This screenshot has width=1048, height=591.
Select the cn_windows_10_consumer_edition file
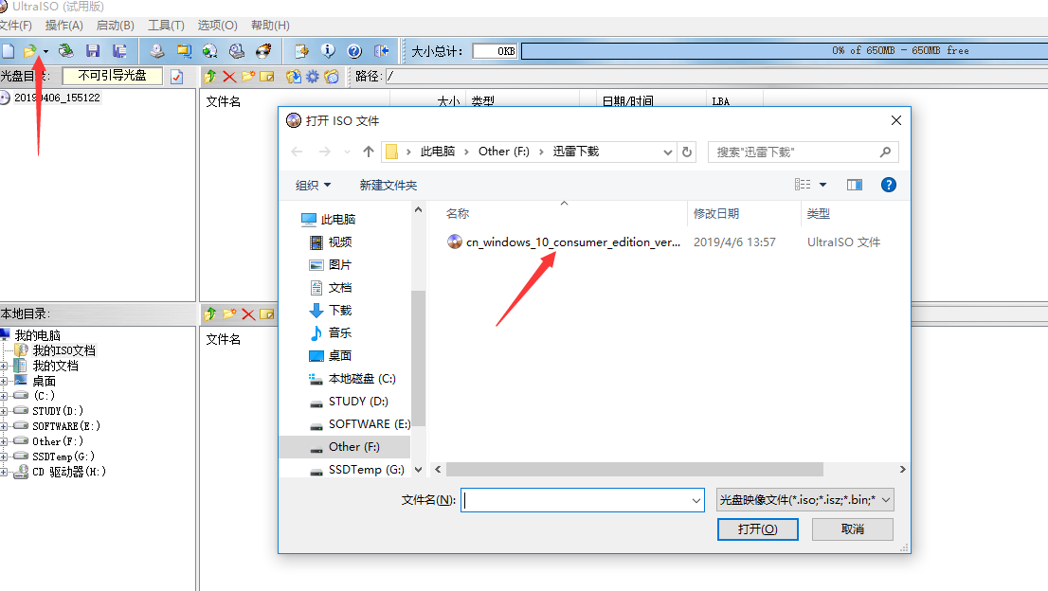pos(564,242)
